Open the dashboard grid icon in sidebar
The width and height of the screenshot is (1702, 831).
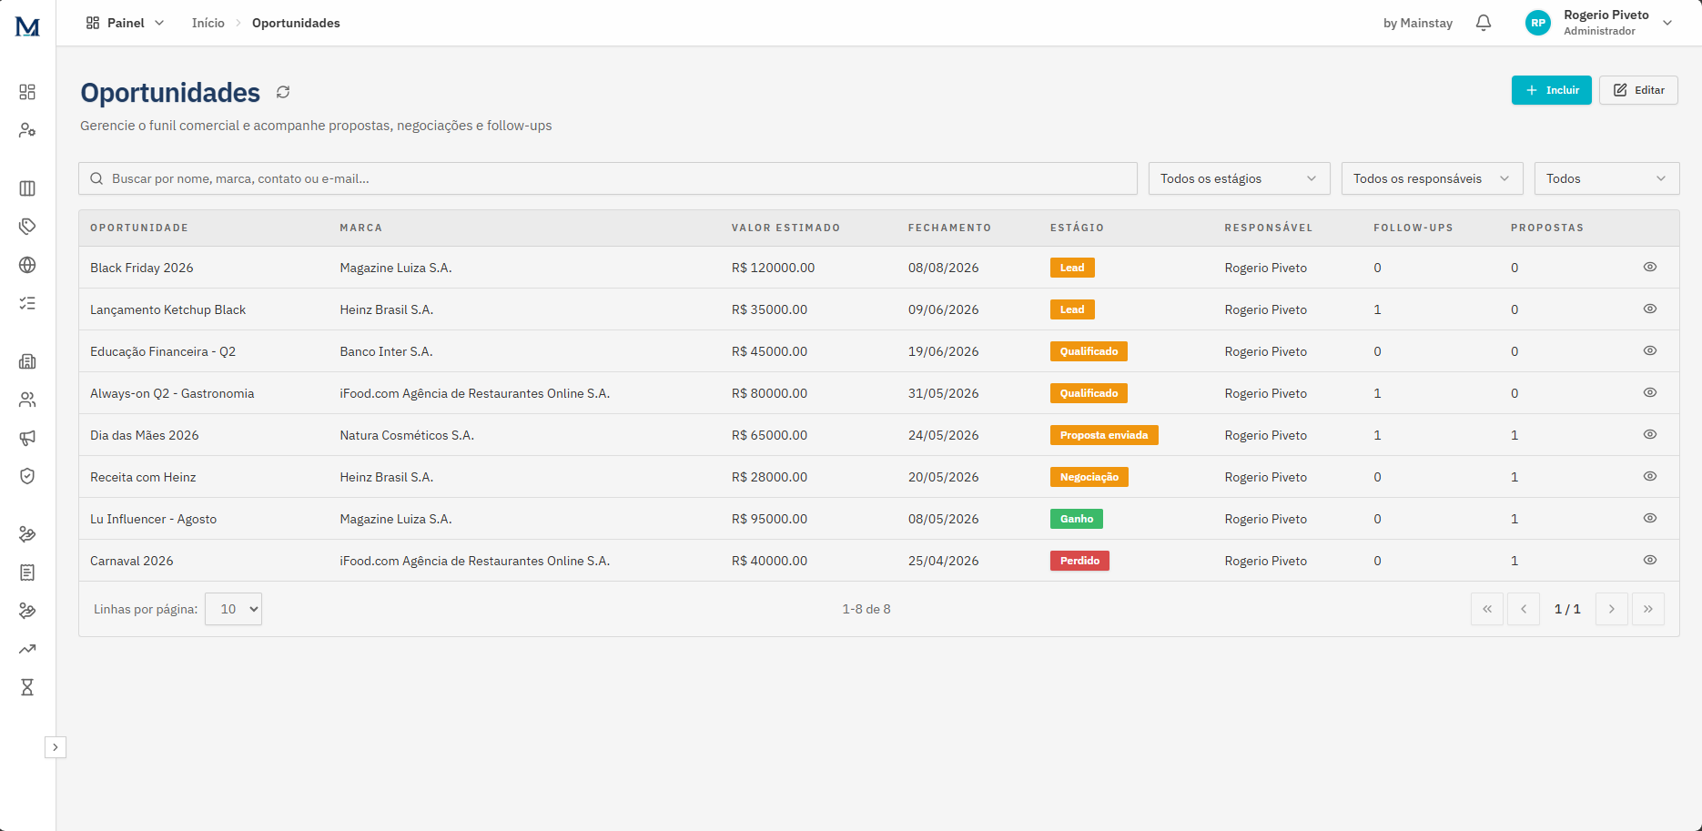(x=27, y=92)
